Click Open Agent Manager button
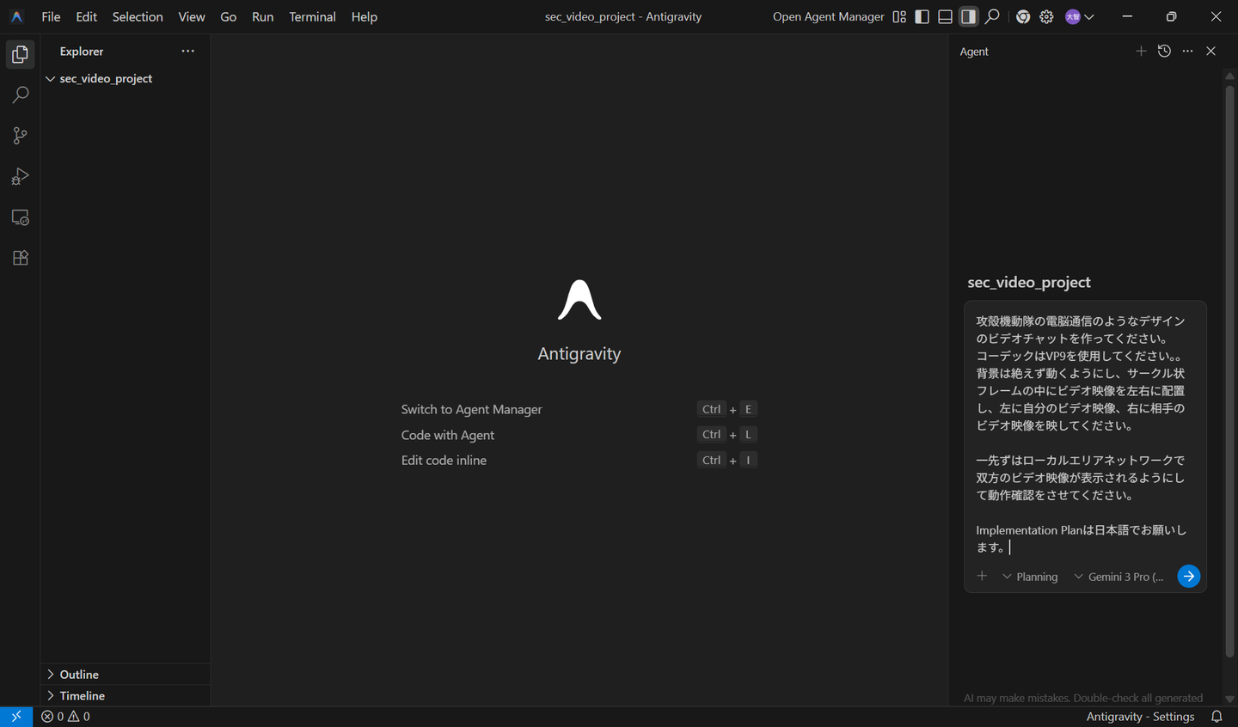Viewport: 1238px width, 727px height. tap(828, 16)
